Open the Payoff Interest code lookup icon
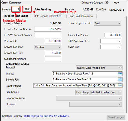128x121 pixels. point(120,86)
